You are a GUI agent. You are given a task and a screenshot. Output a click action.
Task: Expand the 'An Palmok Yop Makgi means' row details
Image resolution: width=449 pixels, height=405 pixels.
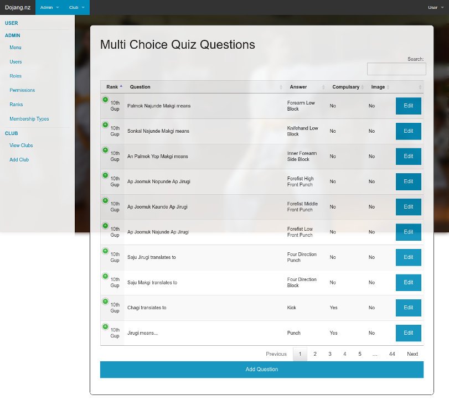(105, 150)
